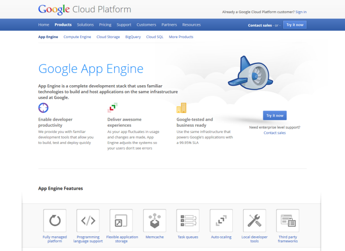This screenshot has width=345, height=251.
Task: Open the Customers menu item
Action: pos(146,25)
